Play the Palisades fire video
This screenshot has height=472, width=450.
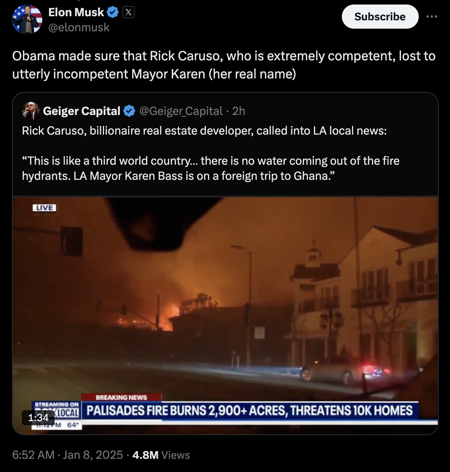225,315
